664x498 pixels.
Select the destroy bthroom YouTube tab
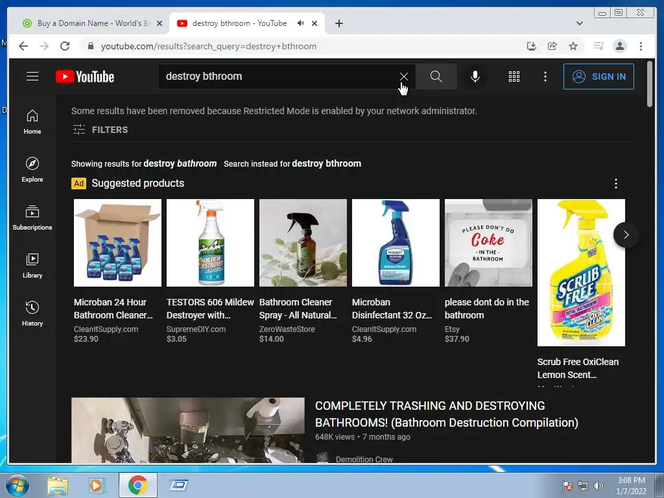pos(239,23)
